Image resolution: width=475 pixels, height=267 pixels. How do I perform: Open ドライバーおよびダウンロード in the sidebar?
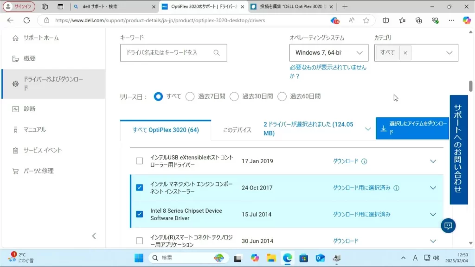coord(53,83)
